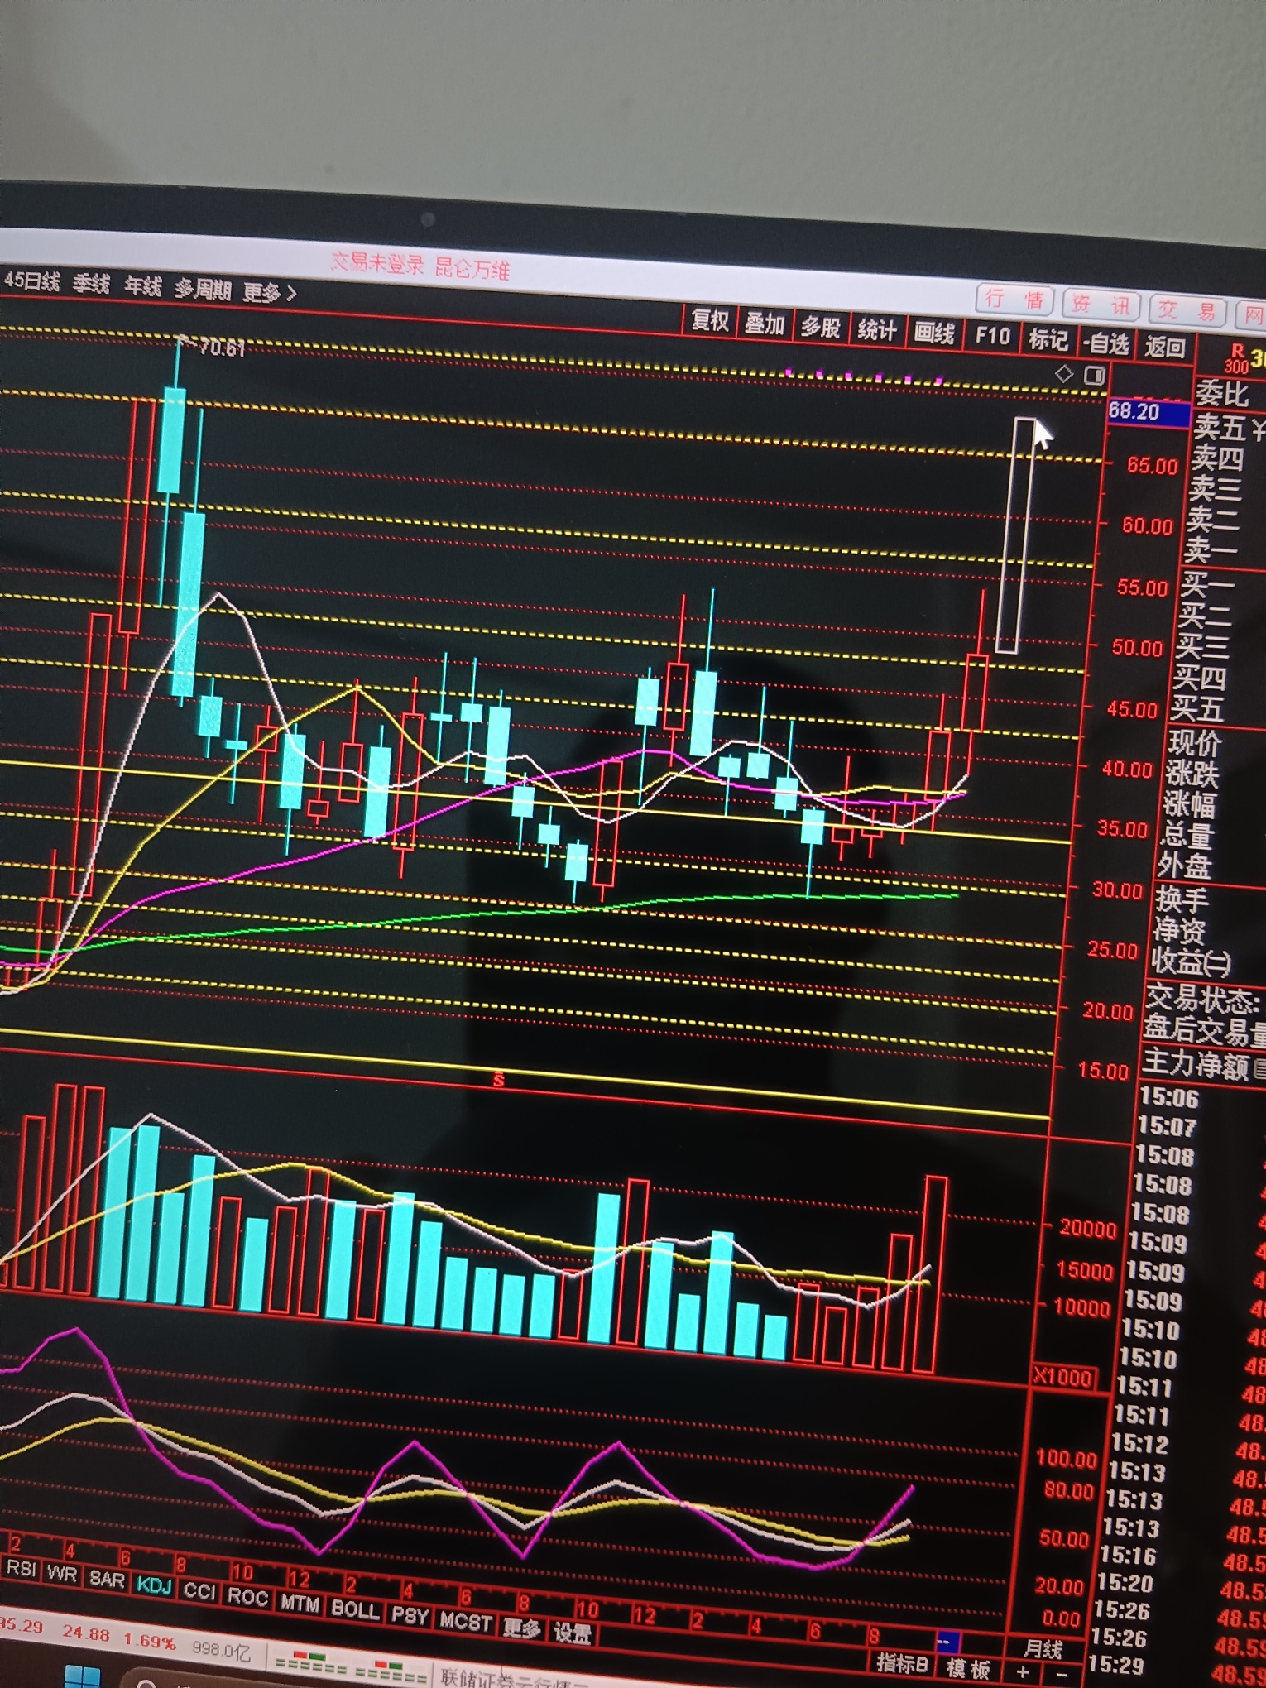1266x1688 pixels.
Task: Click the 卖一 row in order book
Action: (x=1211, y=549)
